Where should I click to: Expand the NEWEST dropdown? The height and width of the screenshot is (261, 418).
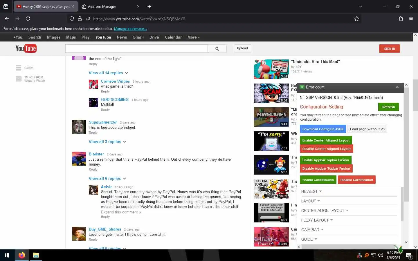[311, 191]
